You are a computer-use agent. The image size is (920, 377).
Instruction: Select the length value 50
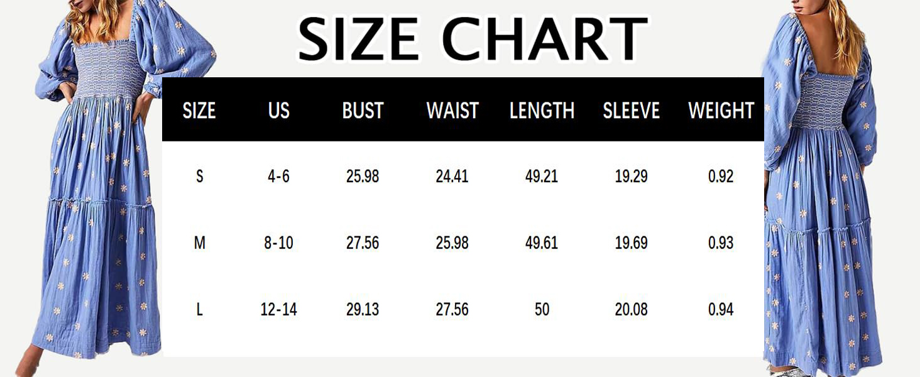coord(542,310)
